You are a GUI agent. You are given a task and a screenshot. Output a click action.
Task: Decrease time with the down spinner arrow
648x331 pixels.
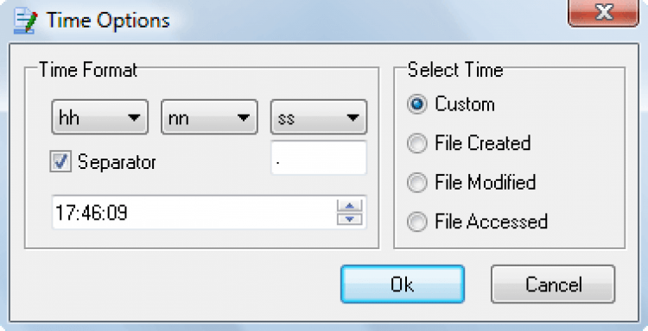pos(350,219)
